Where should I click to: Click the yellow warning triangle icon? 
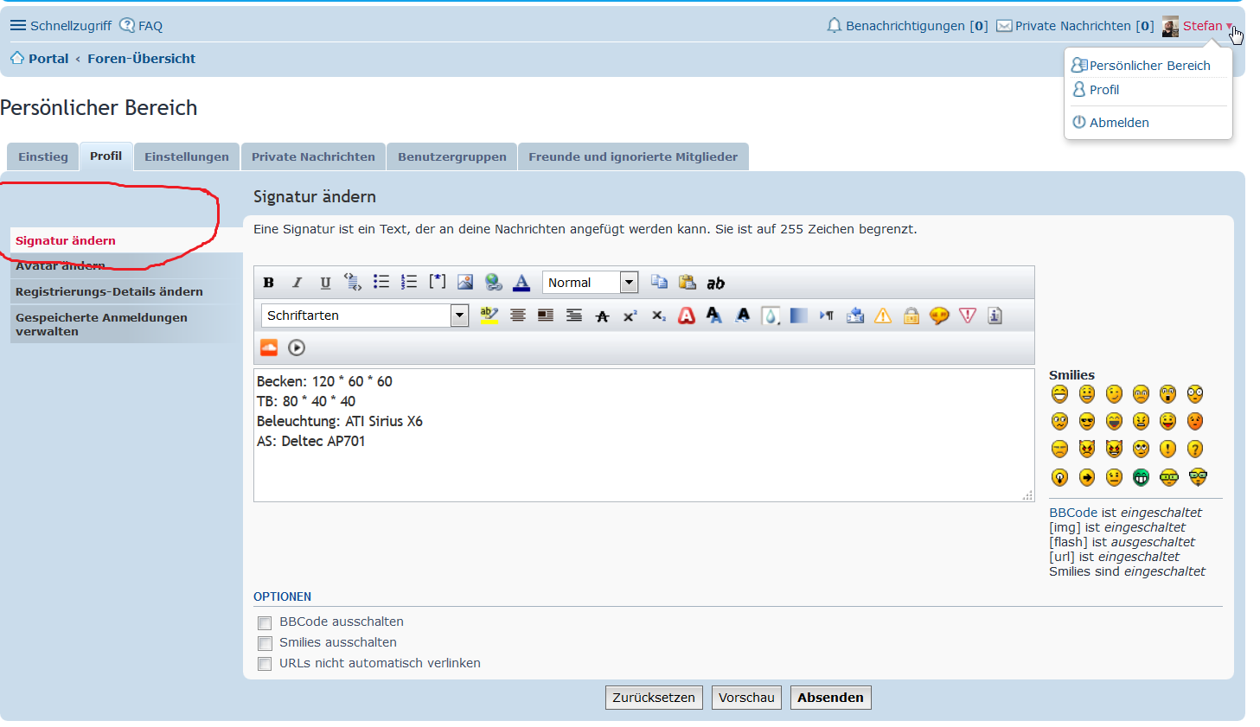[883, 316]
